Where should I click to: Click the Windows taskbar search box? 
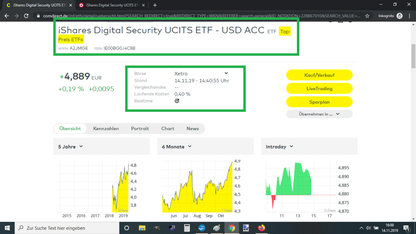click(x=67, y=228)
